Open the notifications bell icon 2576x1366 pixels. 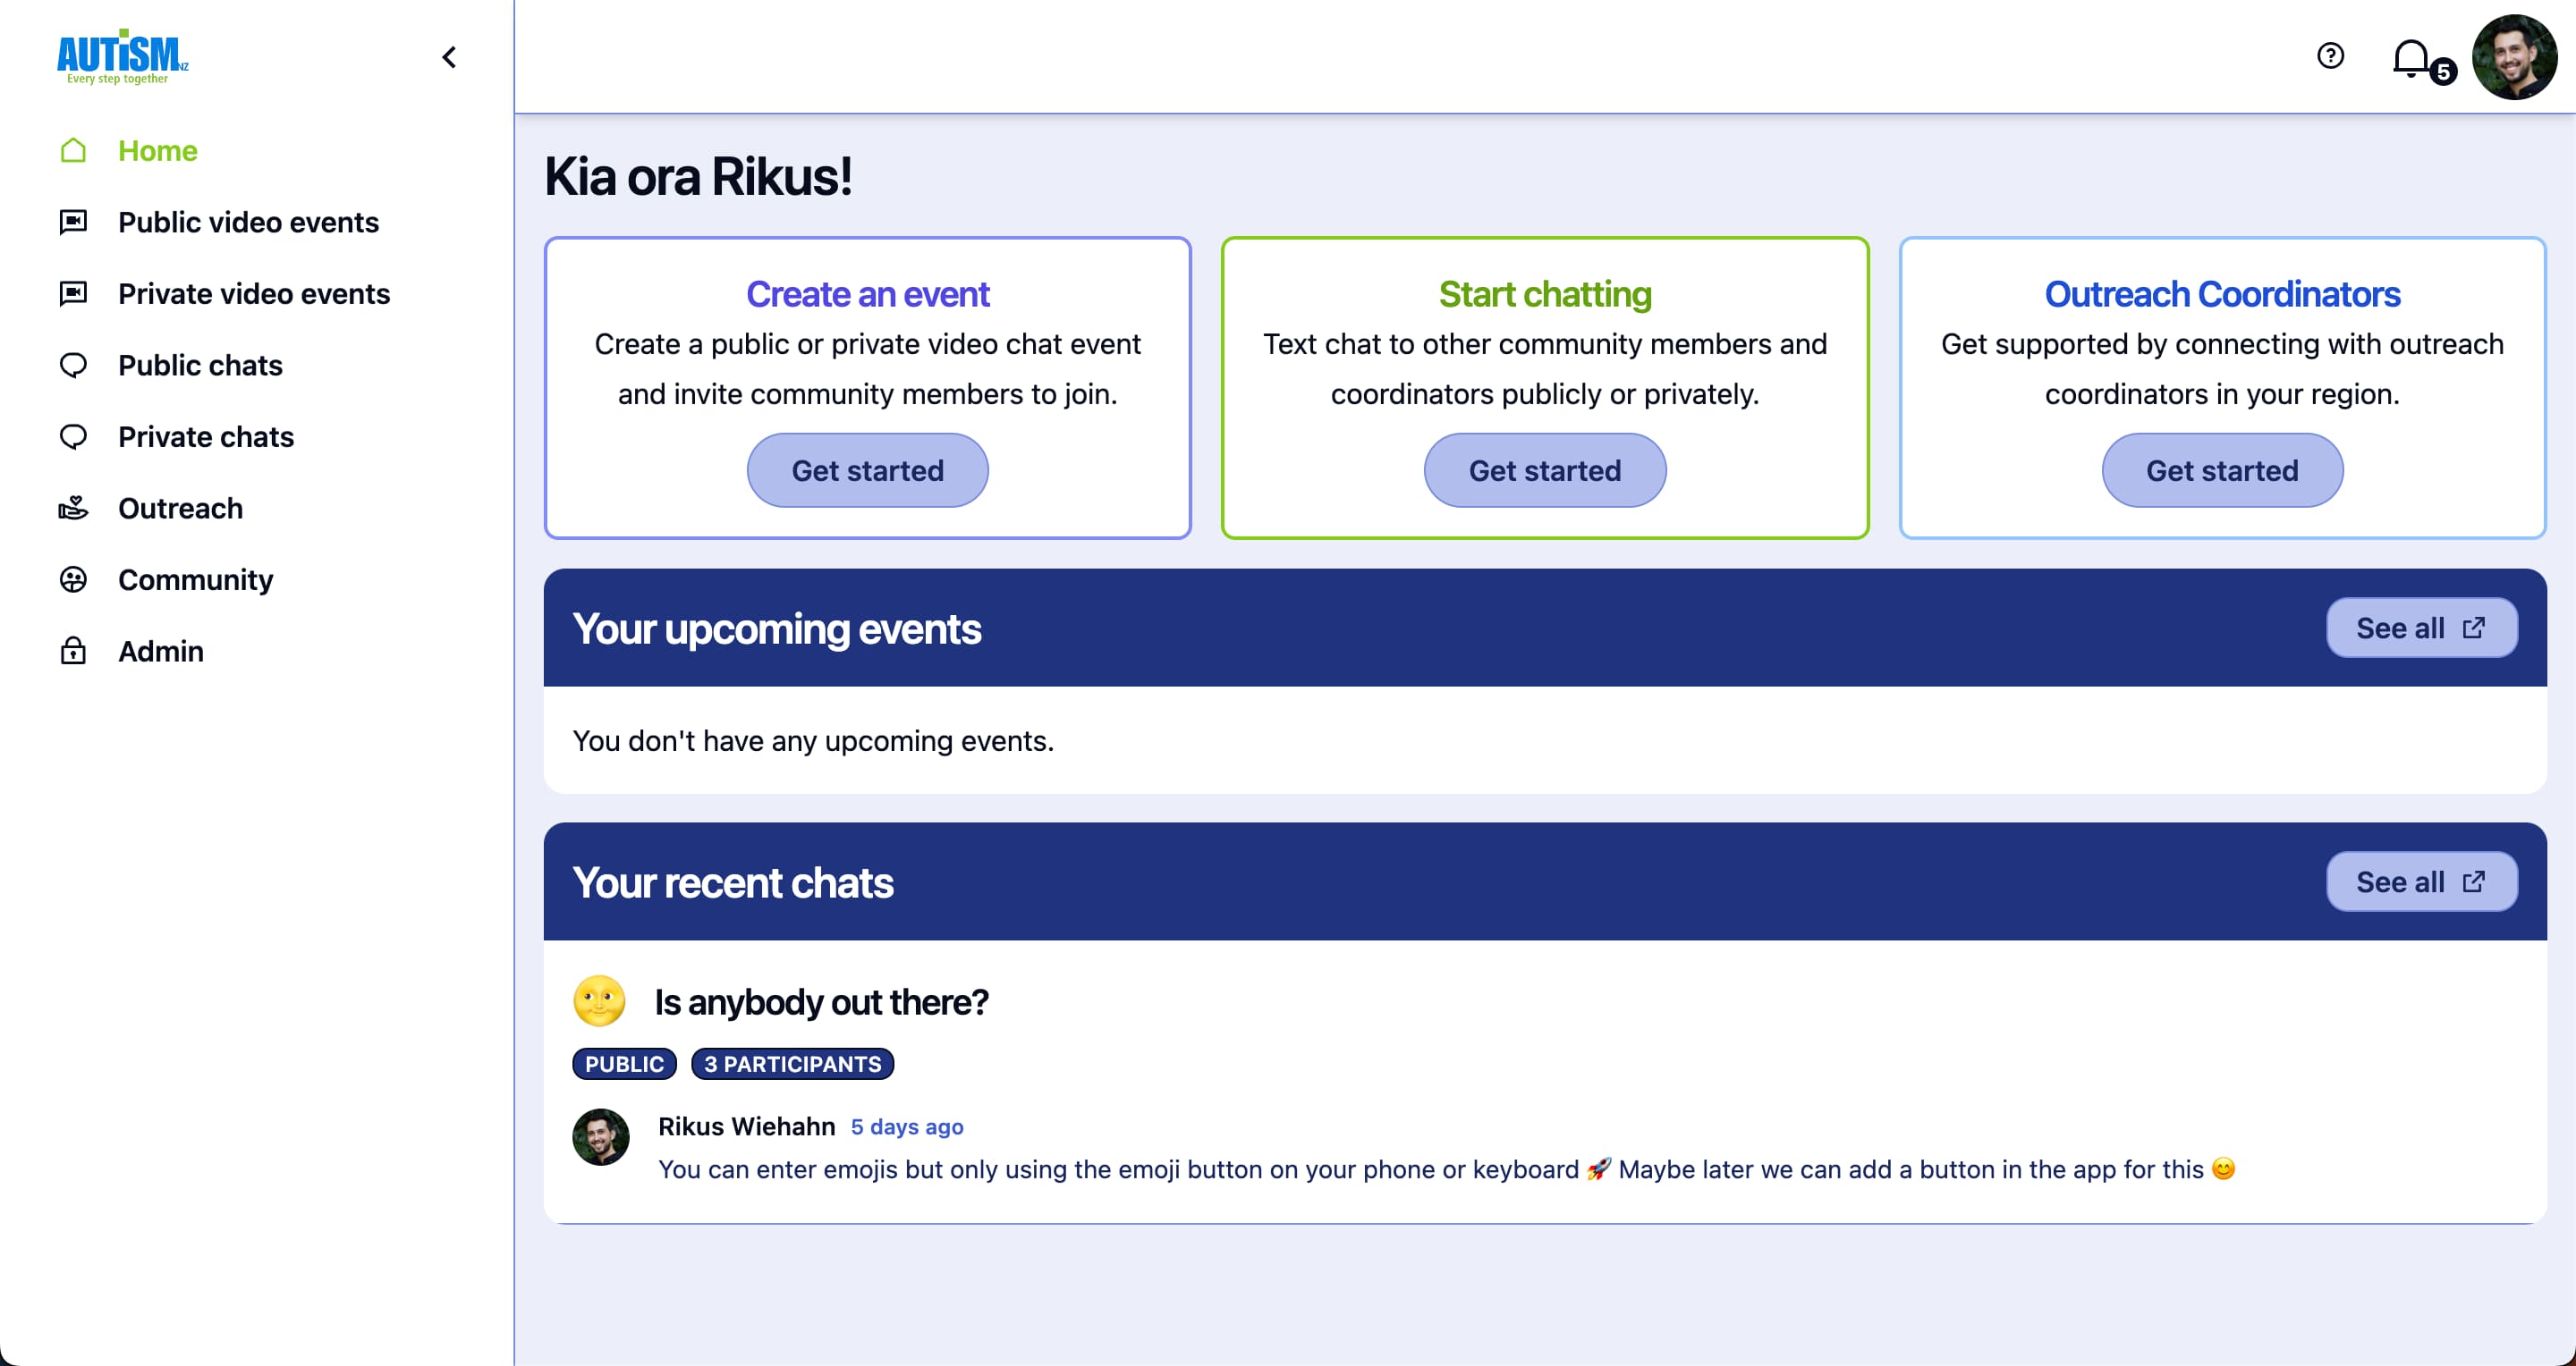(2411, 58)
